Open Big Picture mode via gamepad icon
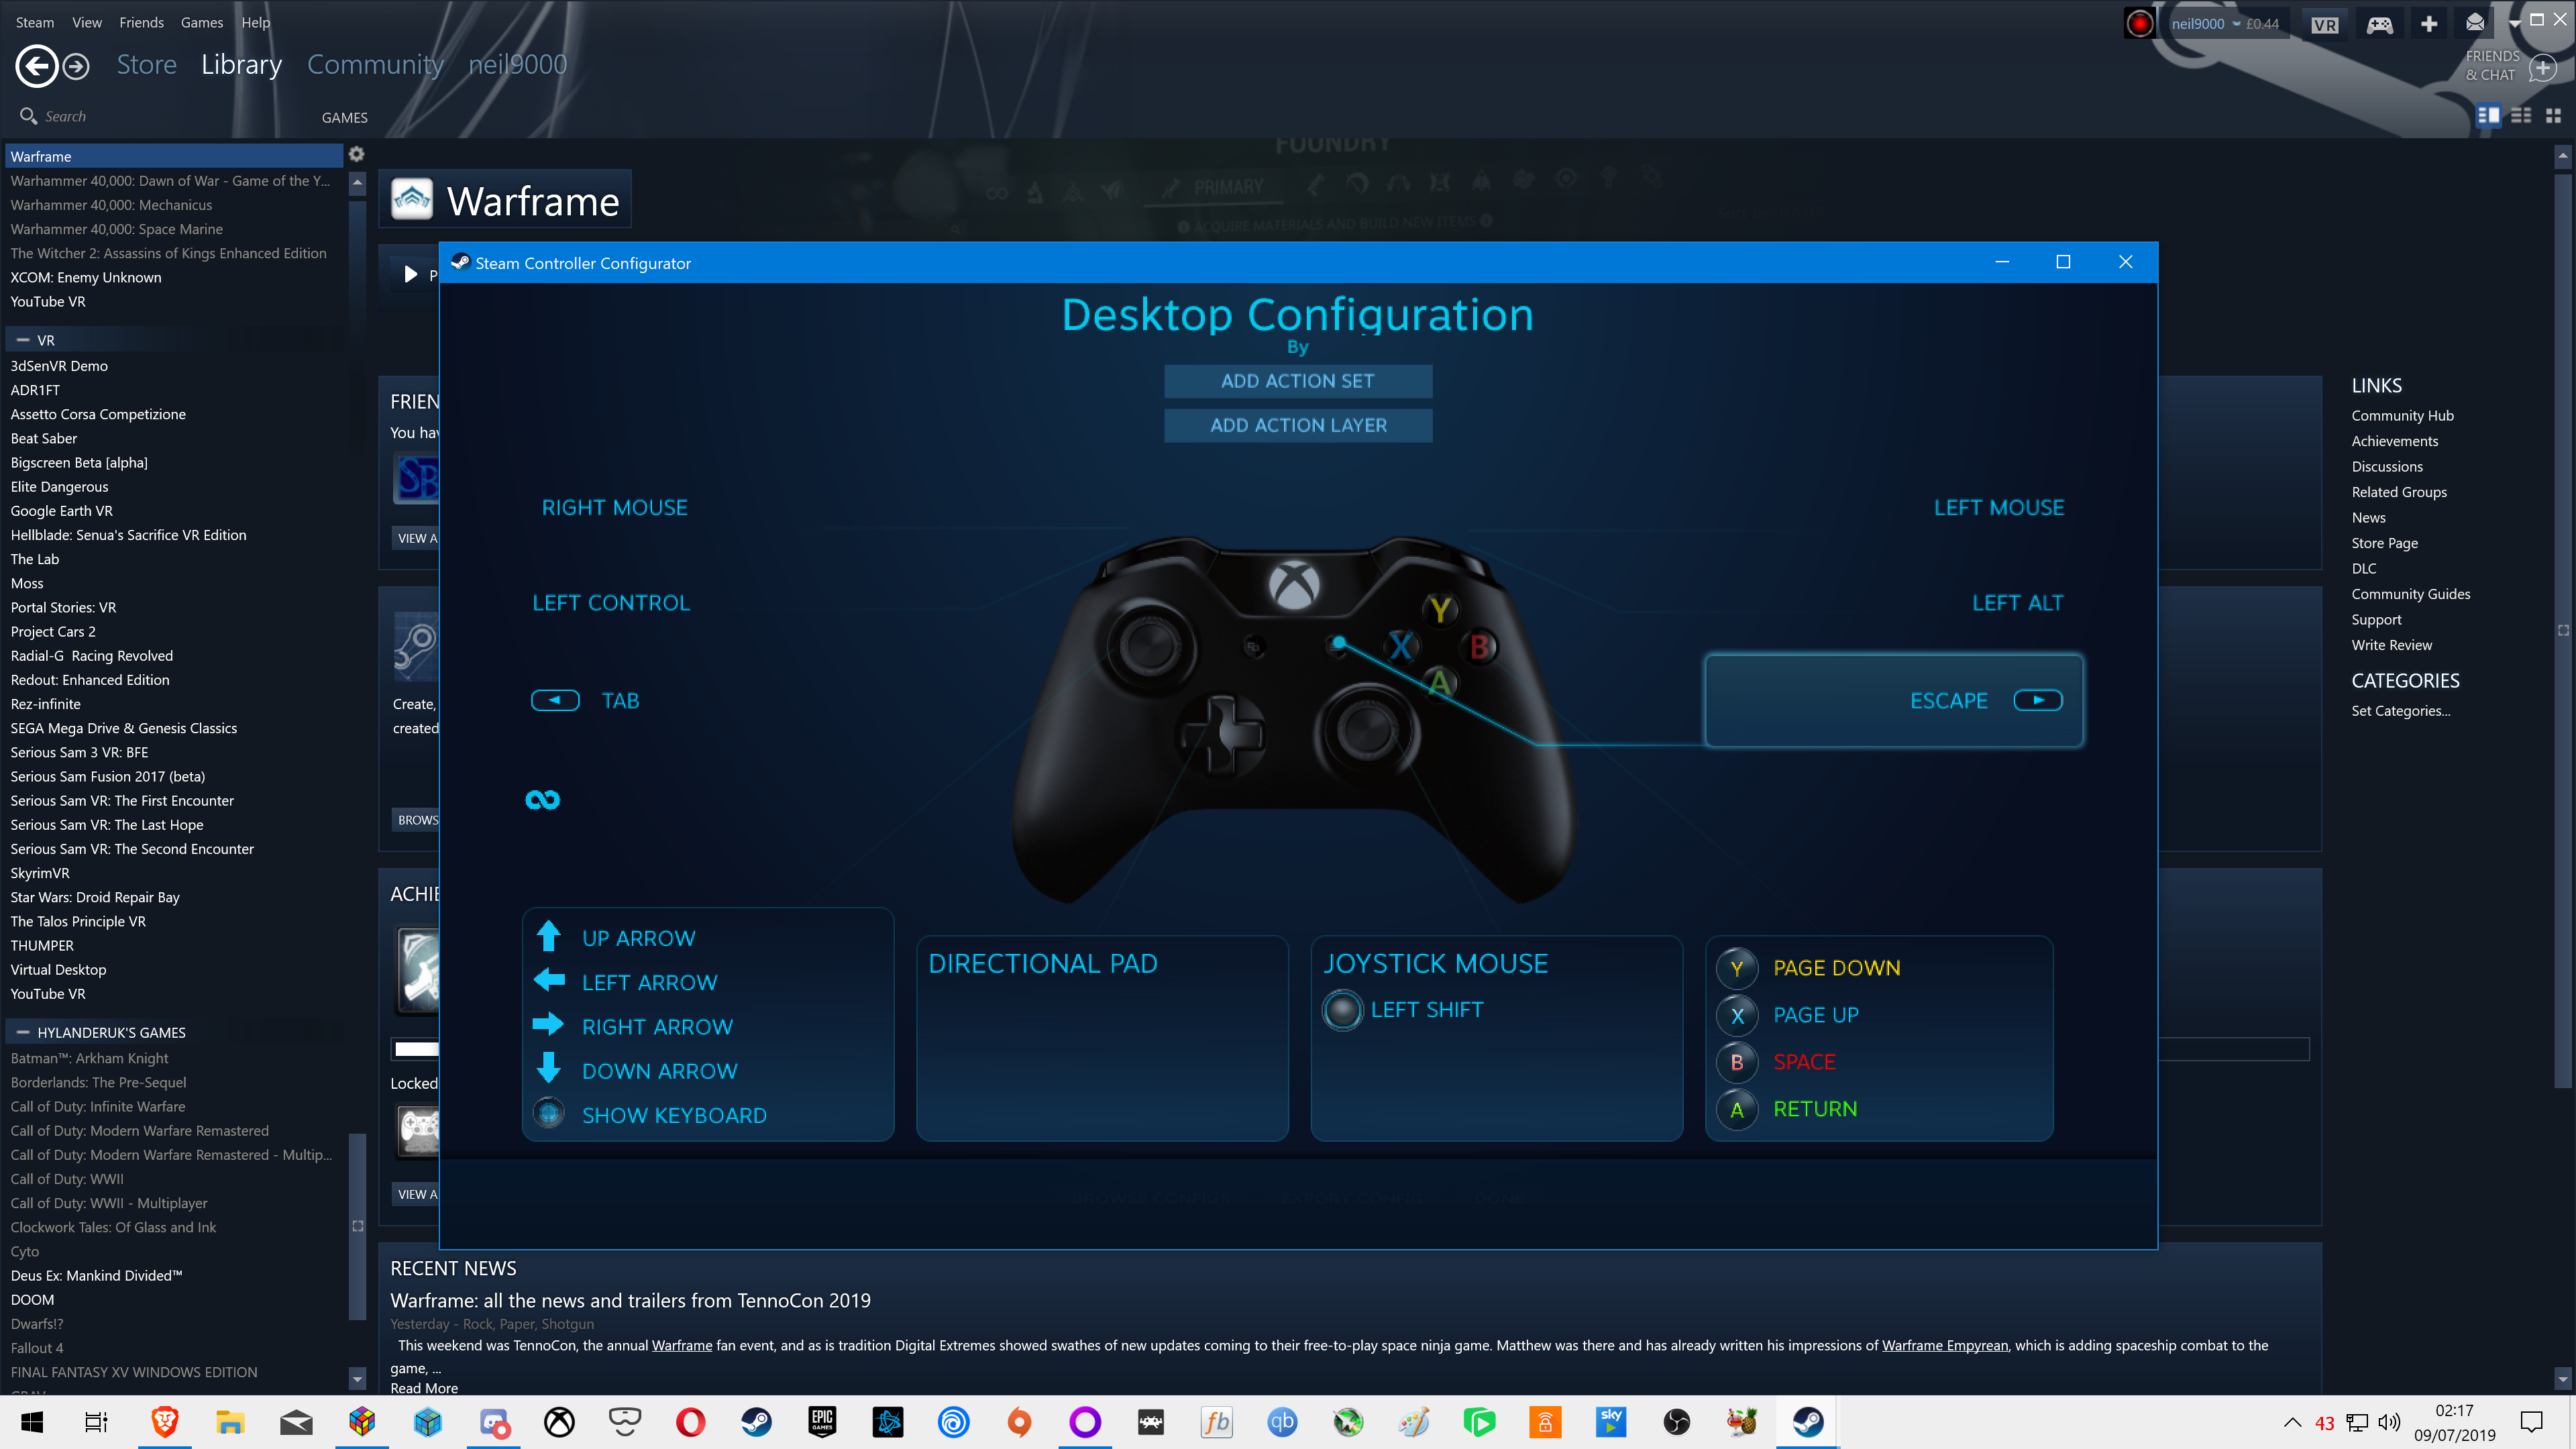The width and height of the screenshot is (2576, 1449). [x=2379, y=24]
